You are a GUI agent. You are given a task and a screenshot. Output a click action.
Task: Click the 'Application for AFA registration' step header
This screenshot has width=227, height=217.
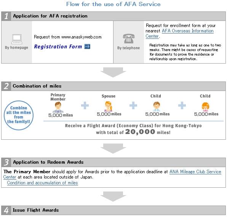pos(113,16)
